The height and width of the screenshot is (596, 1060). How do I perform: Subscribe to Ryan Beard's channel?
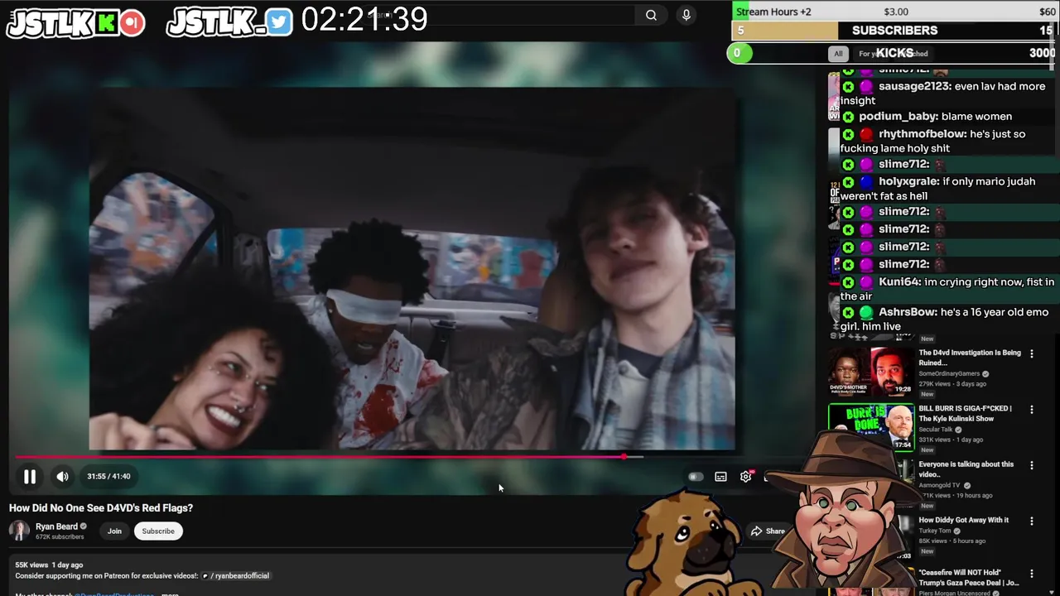click(x=157, y=531)
